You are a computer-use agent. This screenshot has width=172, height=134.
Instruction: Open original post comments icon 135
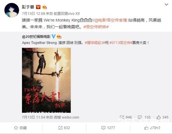tap(144, 117)
